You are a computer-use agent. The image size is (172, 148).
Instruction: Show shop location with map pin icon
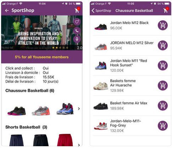pyautogui.click(x=77, y=39)
